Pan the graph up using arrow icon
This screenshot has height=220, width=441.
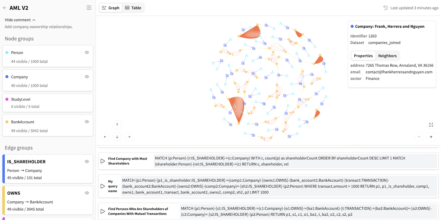[117, 125]
